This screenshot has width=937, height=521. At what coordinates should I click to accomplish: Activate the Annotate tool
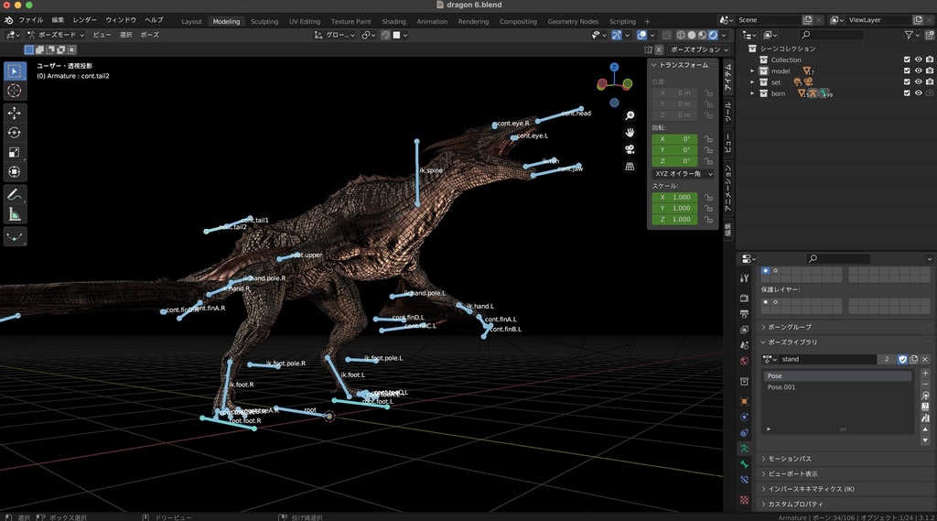pos(15,195)
